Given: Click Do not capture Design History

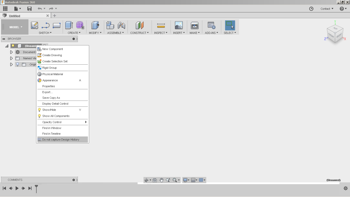Looking at the screenshot, I should [63, 140].
